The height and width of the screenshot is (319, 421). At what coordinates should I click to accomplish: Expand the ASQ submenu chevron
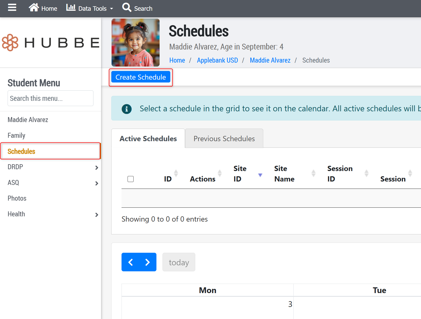point(97,183)
